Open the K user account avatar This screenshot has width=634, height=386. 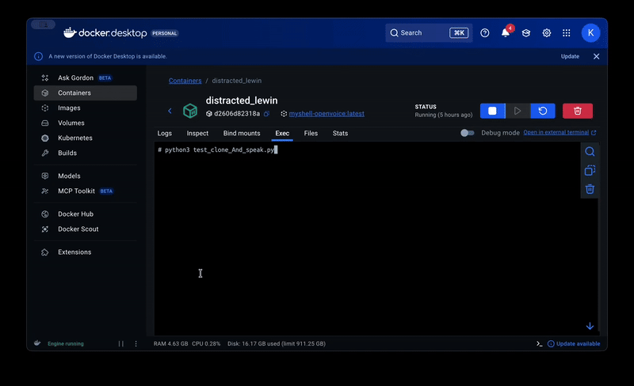[590, 32]
